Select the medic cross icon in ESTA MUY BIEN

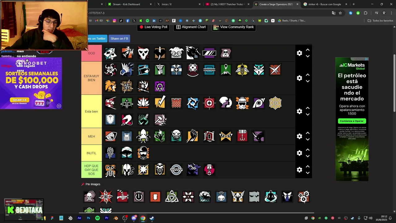tap(176, 70)
